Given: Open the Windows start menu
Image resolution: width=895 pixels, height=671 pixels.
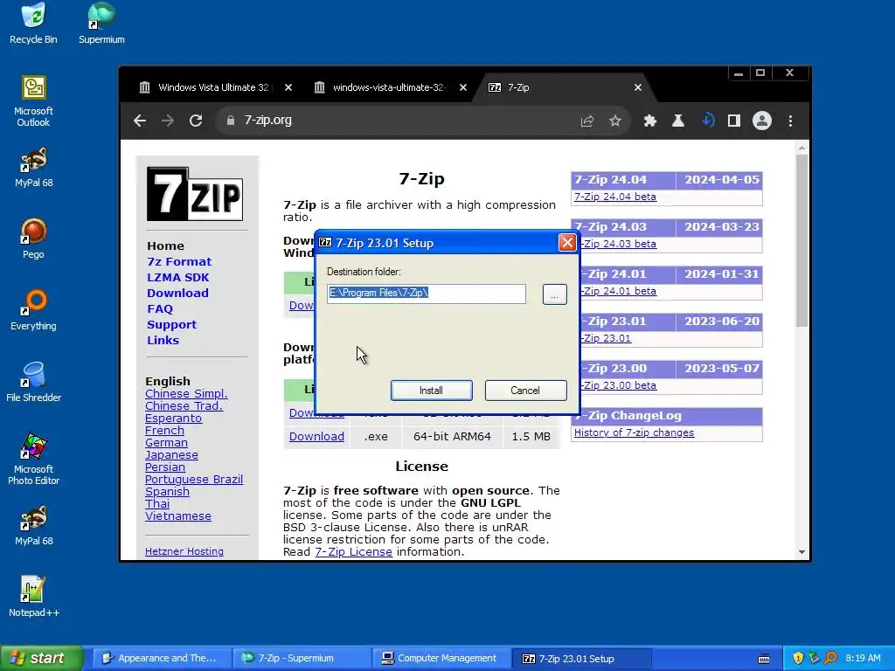Looking at the screenshot, I should click(x=41, y=658).
